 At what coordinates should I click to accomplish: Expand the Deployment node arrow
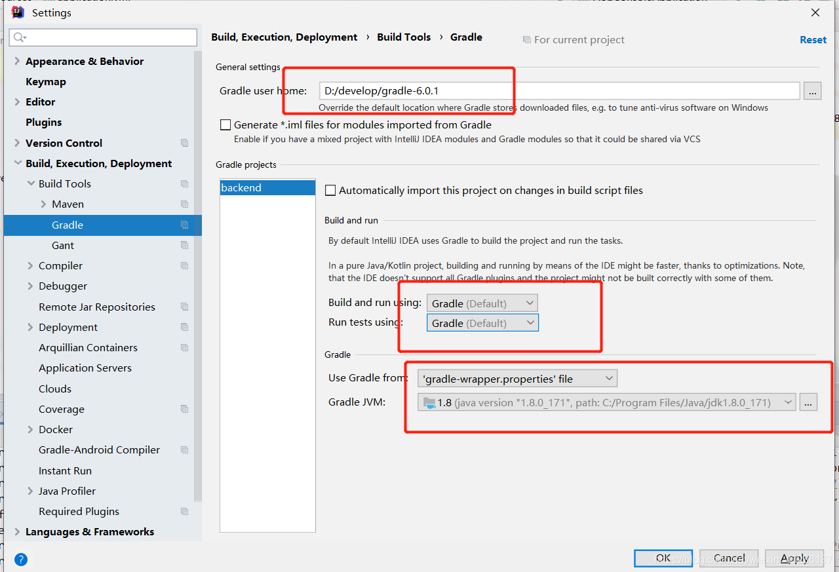(x=31, y=327)
